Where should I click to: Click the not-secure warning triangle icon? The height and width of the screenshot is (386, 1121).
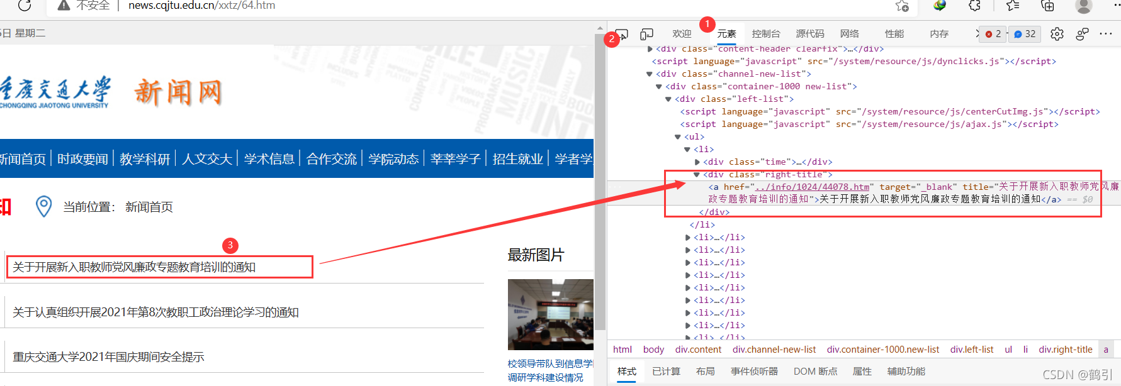coord(64,5)
